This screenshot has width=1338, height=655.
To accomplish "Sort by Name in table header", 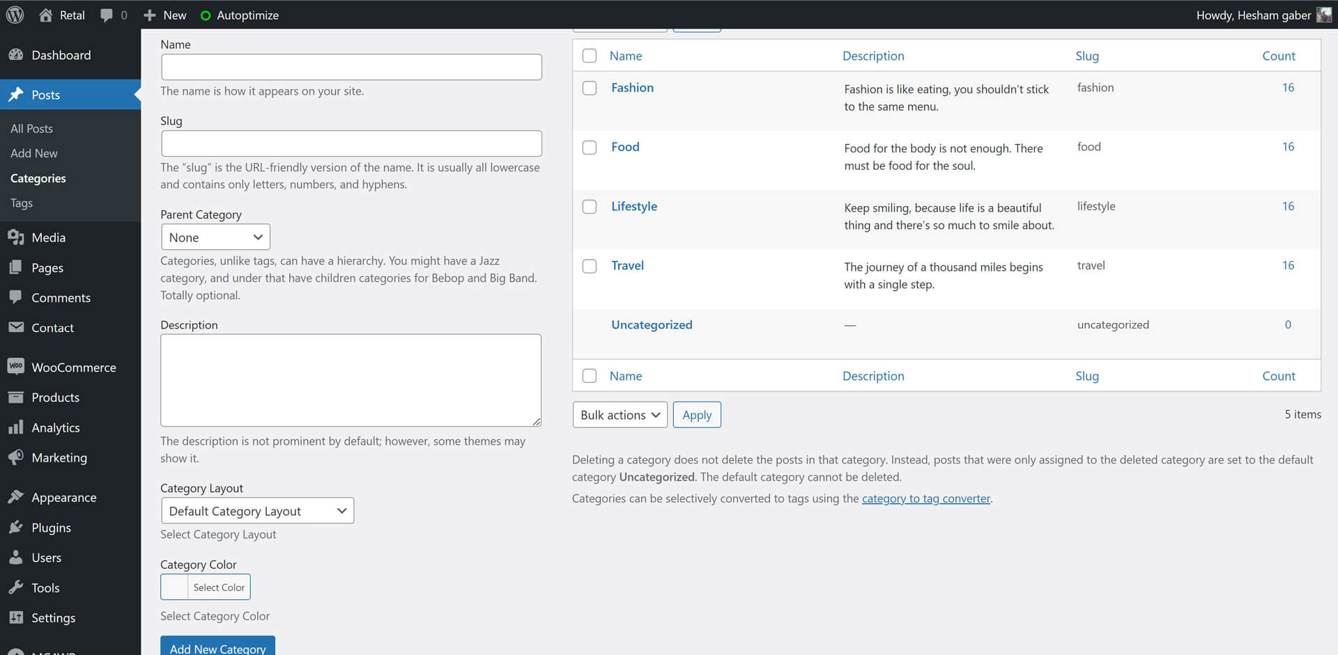I will 626,56.
